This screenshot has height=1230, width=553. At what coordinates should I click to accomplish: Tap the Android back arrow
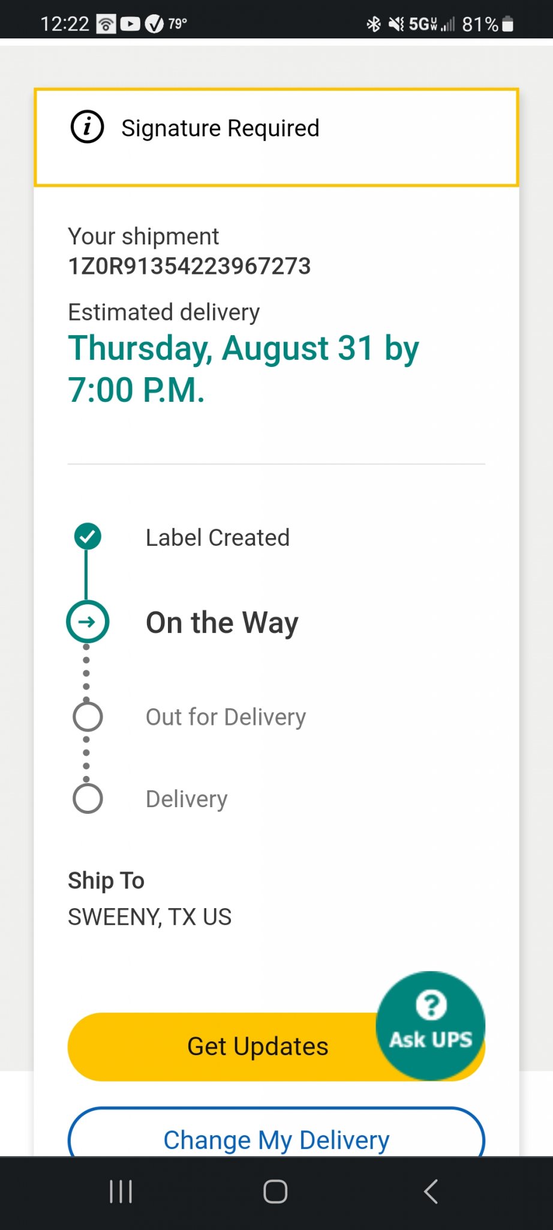click(x=431, y=1192)
